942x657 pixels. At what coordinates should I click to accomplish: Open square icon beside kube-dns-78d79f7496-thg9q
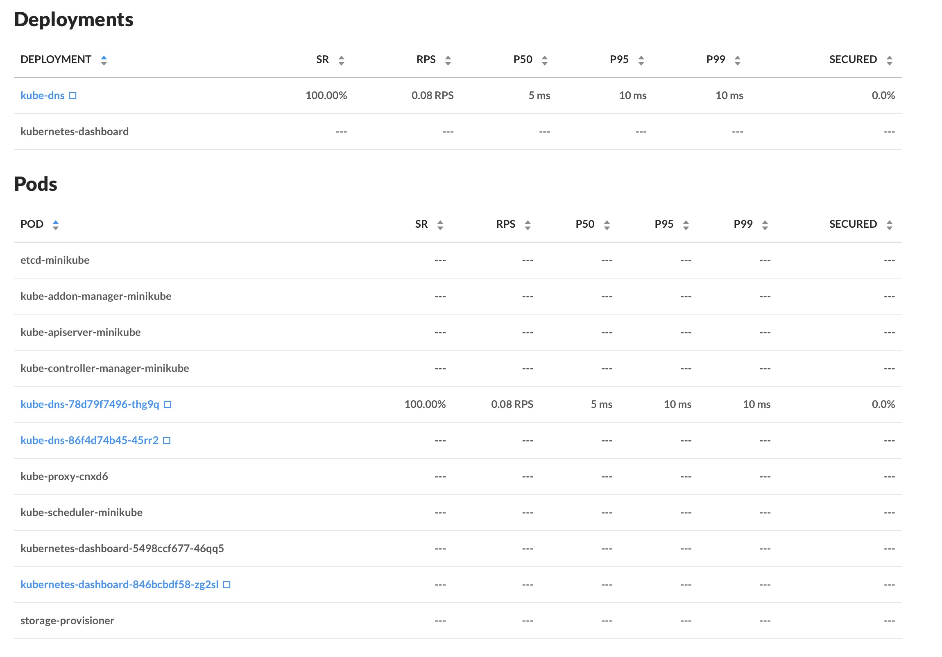tap(168, 405)
